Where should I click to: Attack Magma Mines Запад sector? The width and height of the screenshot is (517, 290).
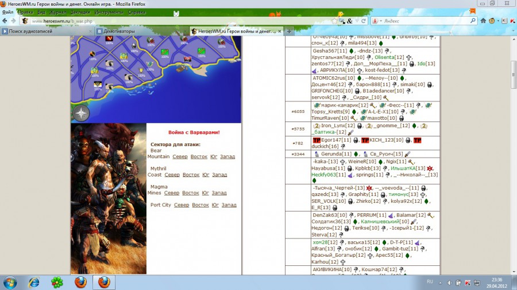click(219, 193)
